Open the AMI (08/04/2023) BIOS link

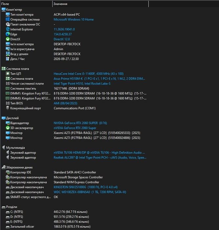[x=65, y=103]
